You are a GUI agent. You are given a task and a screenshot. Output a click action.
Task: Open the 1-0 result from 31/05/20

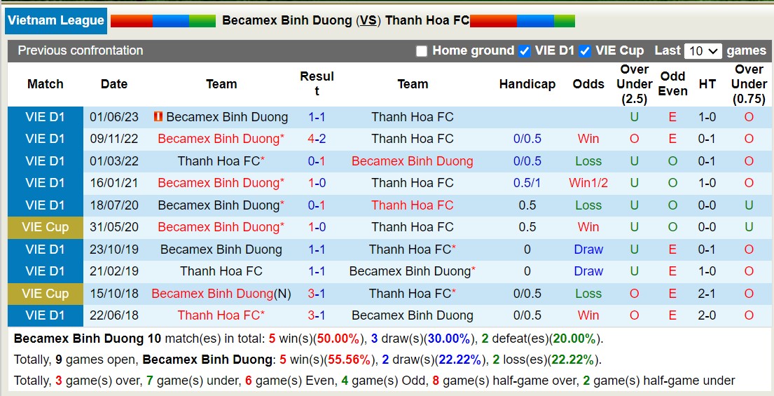click(317, 227)
